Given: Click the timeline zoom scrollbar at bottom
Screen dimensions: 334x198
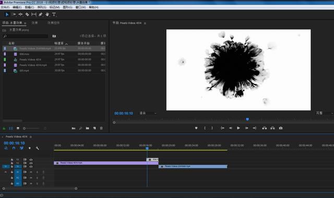Looking at the screenshot, I should coord(40,189).
